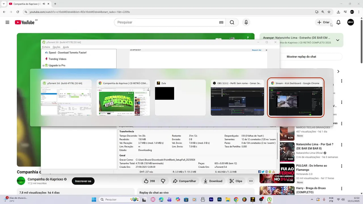The image size is (363, 204).
Task: Reload the page in Chrome
Action: [18, 12]
